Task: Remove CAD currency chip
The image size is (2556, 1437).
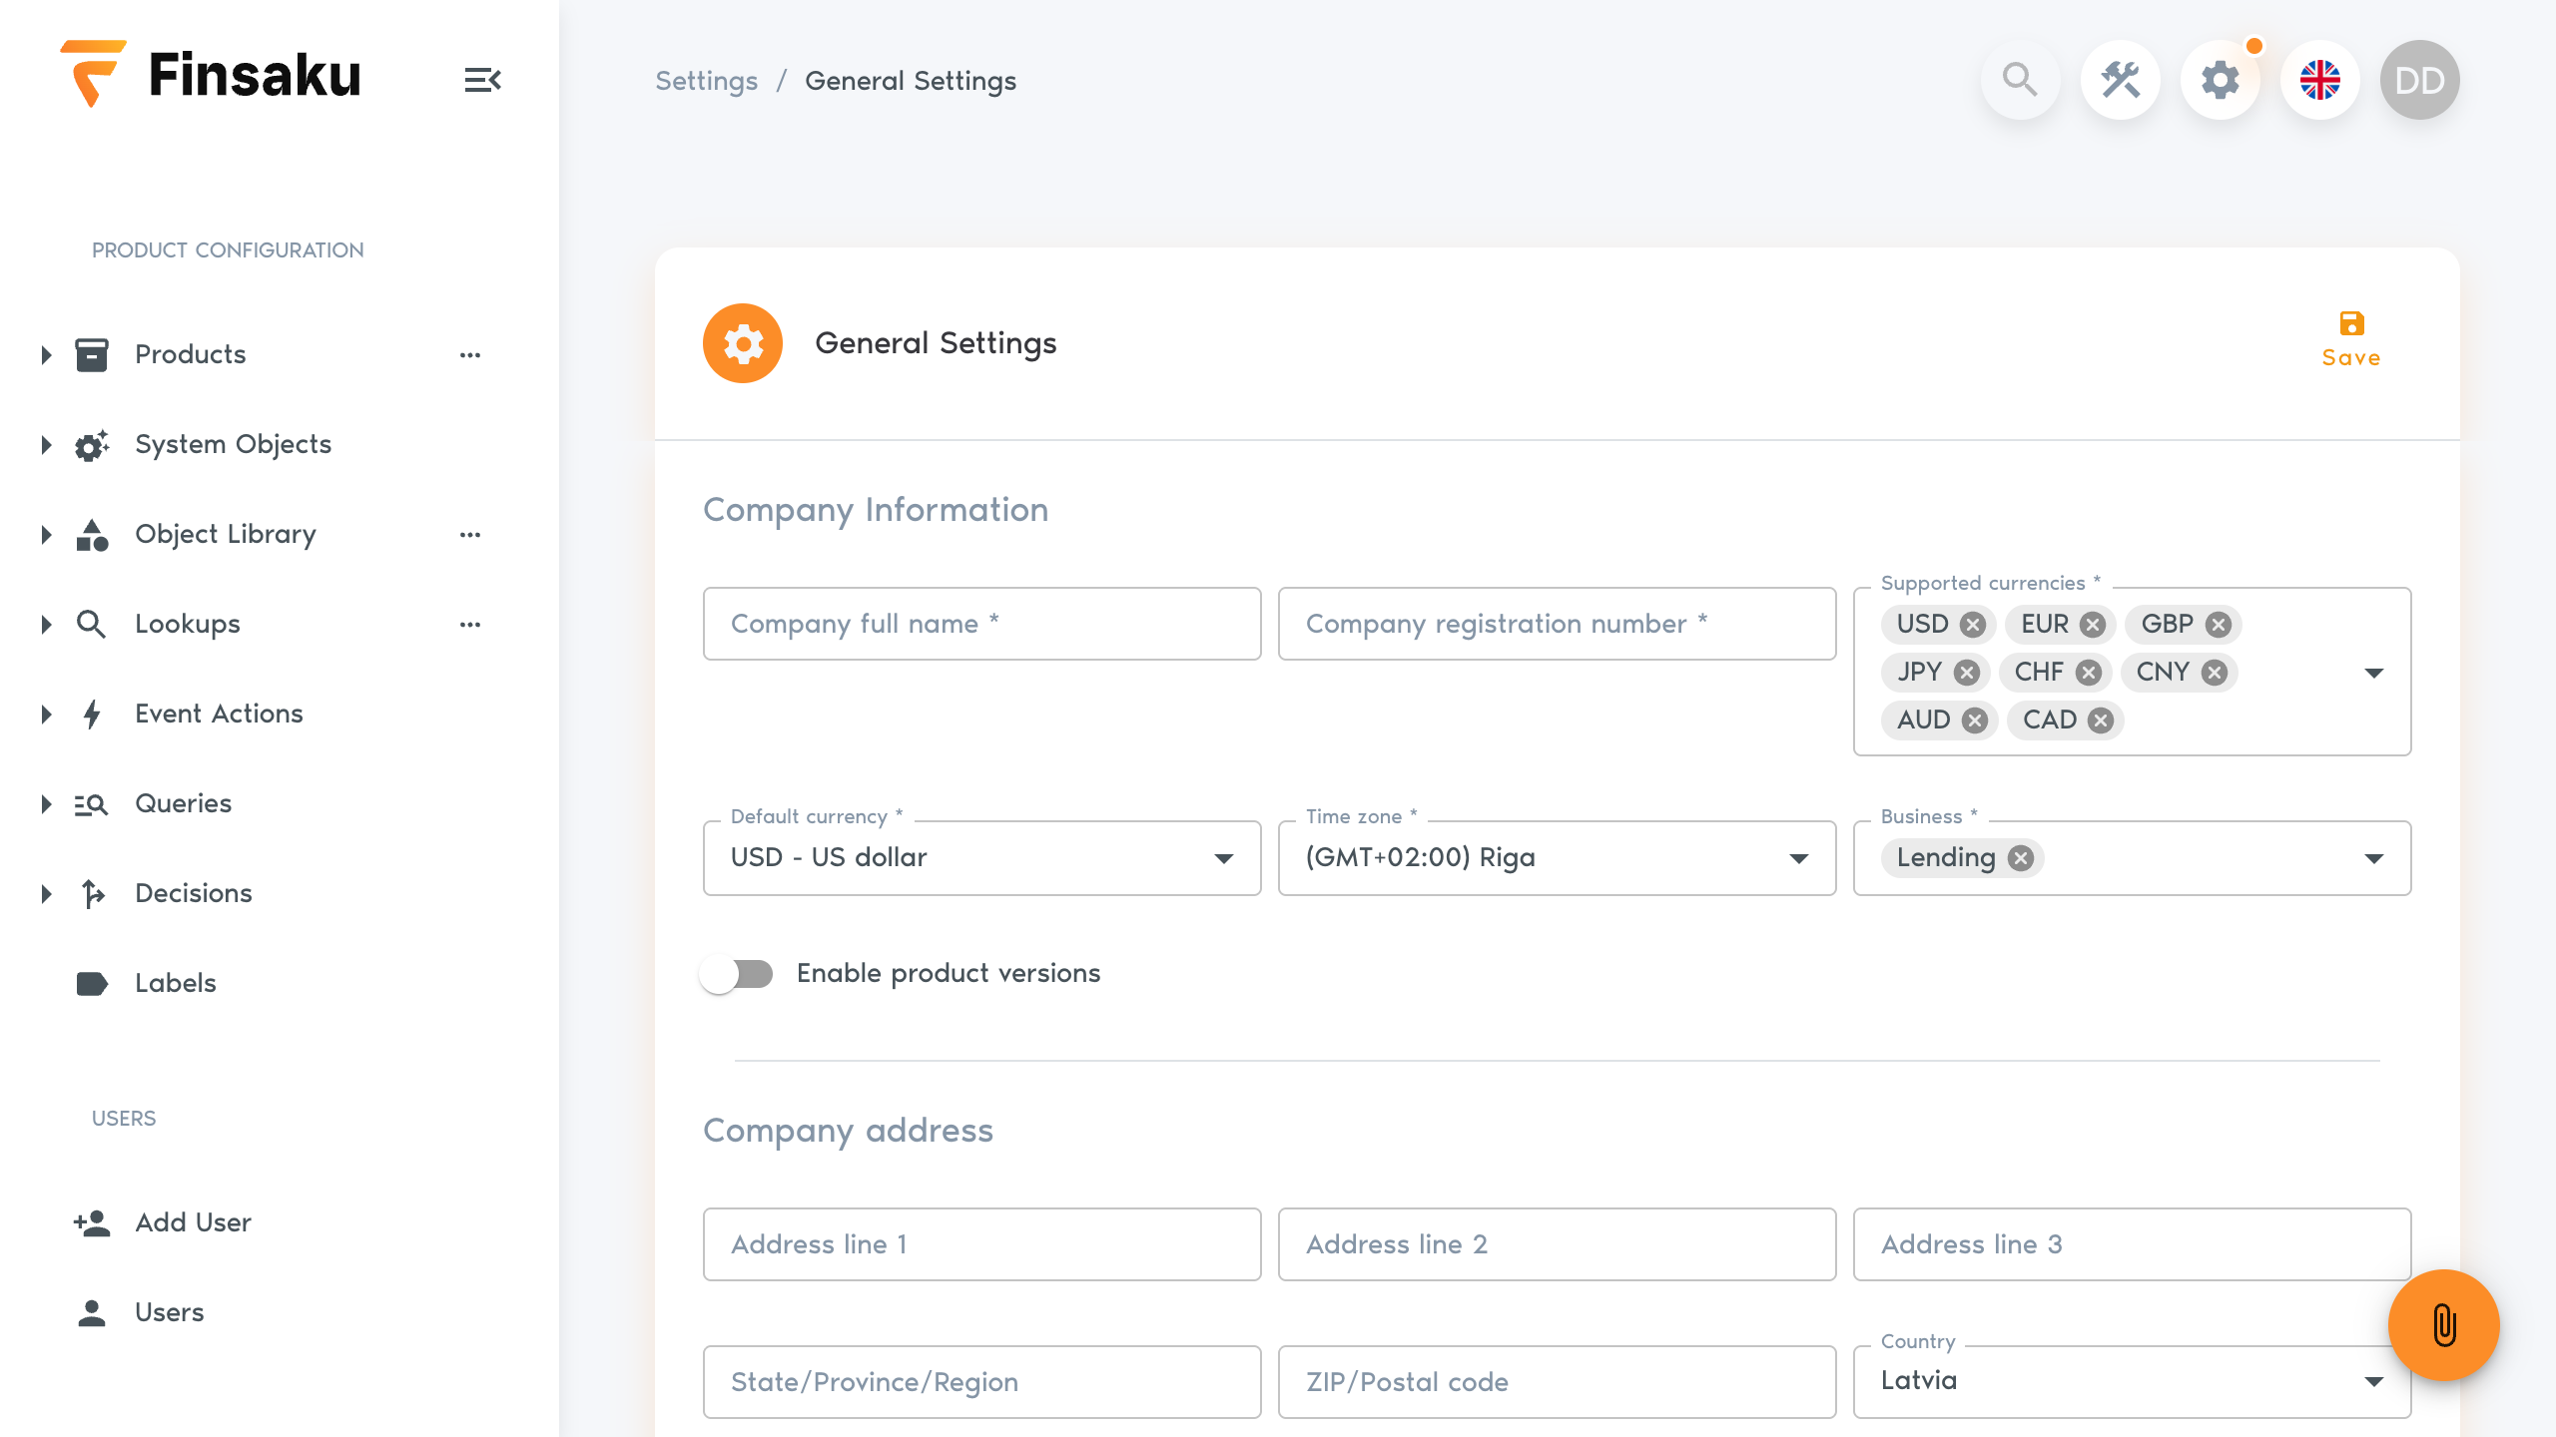Action: point(2101,720)
